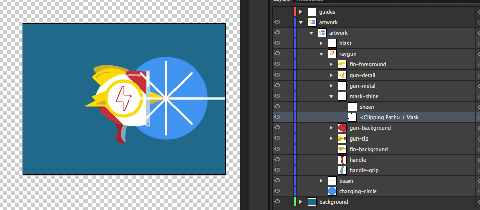This screenshot has height=210, width=480.
Task: Toggle visibility of top-level artwork layer
Action: coord(277,22)
